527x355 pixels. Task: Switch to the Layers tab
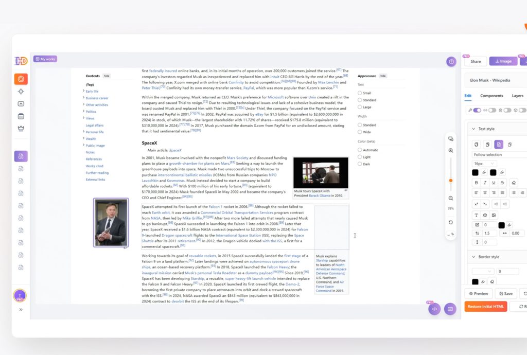click(x=517, y=96)
